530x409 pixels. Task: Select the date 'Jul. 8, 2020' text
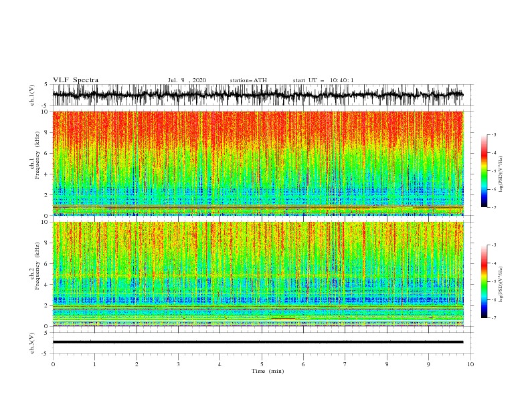coord(187,80)
